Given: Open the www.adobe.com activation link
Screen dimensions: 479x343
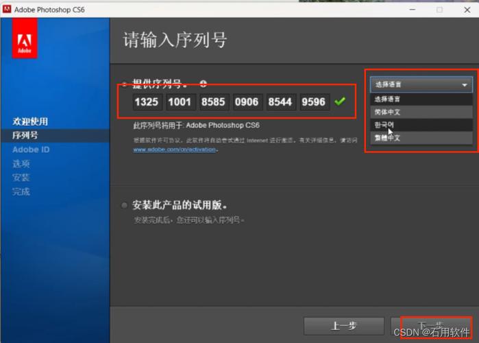Looking at the screenshot, I should click(175, 150).
